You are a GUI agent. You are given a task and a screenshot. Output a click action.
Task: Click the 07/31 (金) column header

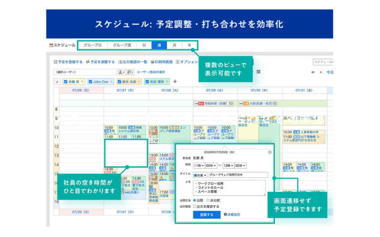click(304, 90)
